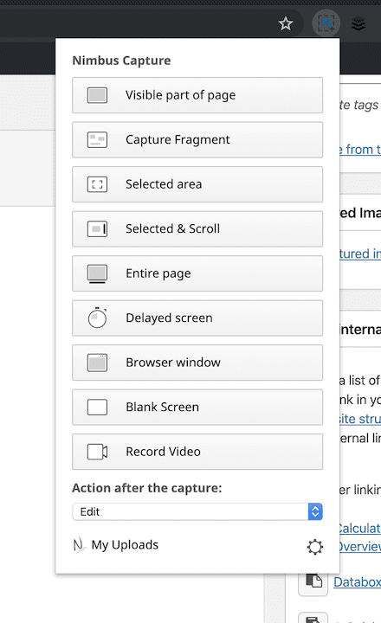Click the 'site stru' link on the page
Image resolution: width=381 pixels, height=623 pixels.
pos(359,419)
